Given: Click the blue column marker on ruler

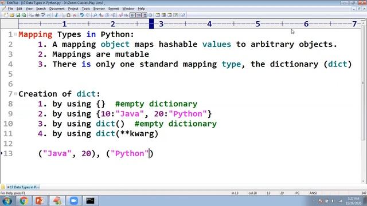Looking at the screenshot, I should click(x=151, y=24).
